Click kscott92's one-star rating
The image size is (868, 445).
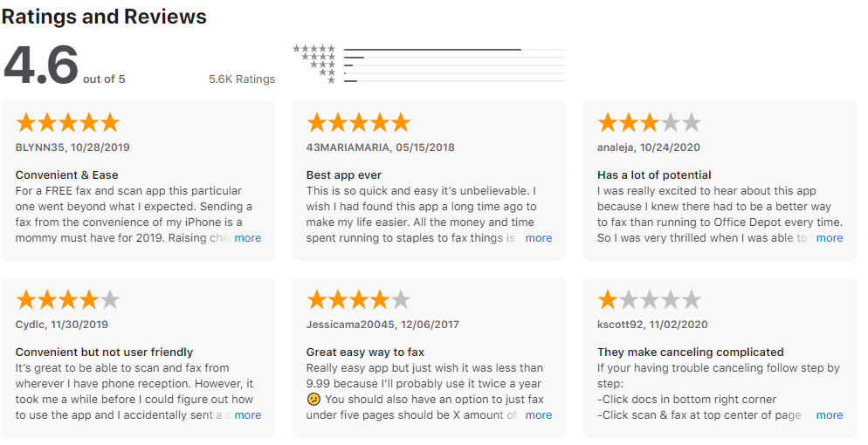(650, 300)
